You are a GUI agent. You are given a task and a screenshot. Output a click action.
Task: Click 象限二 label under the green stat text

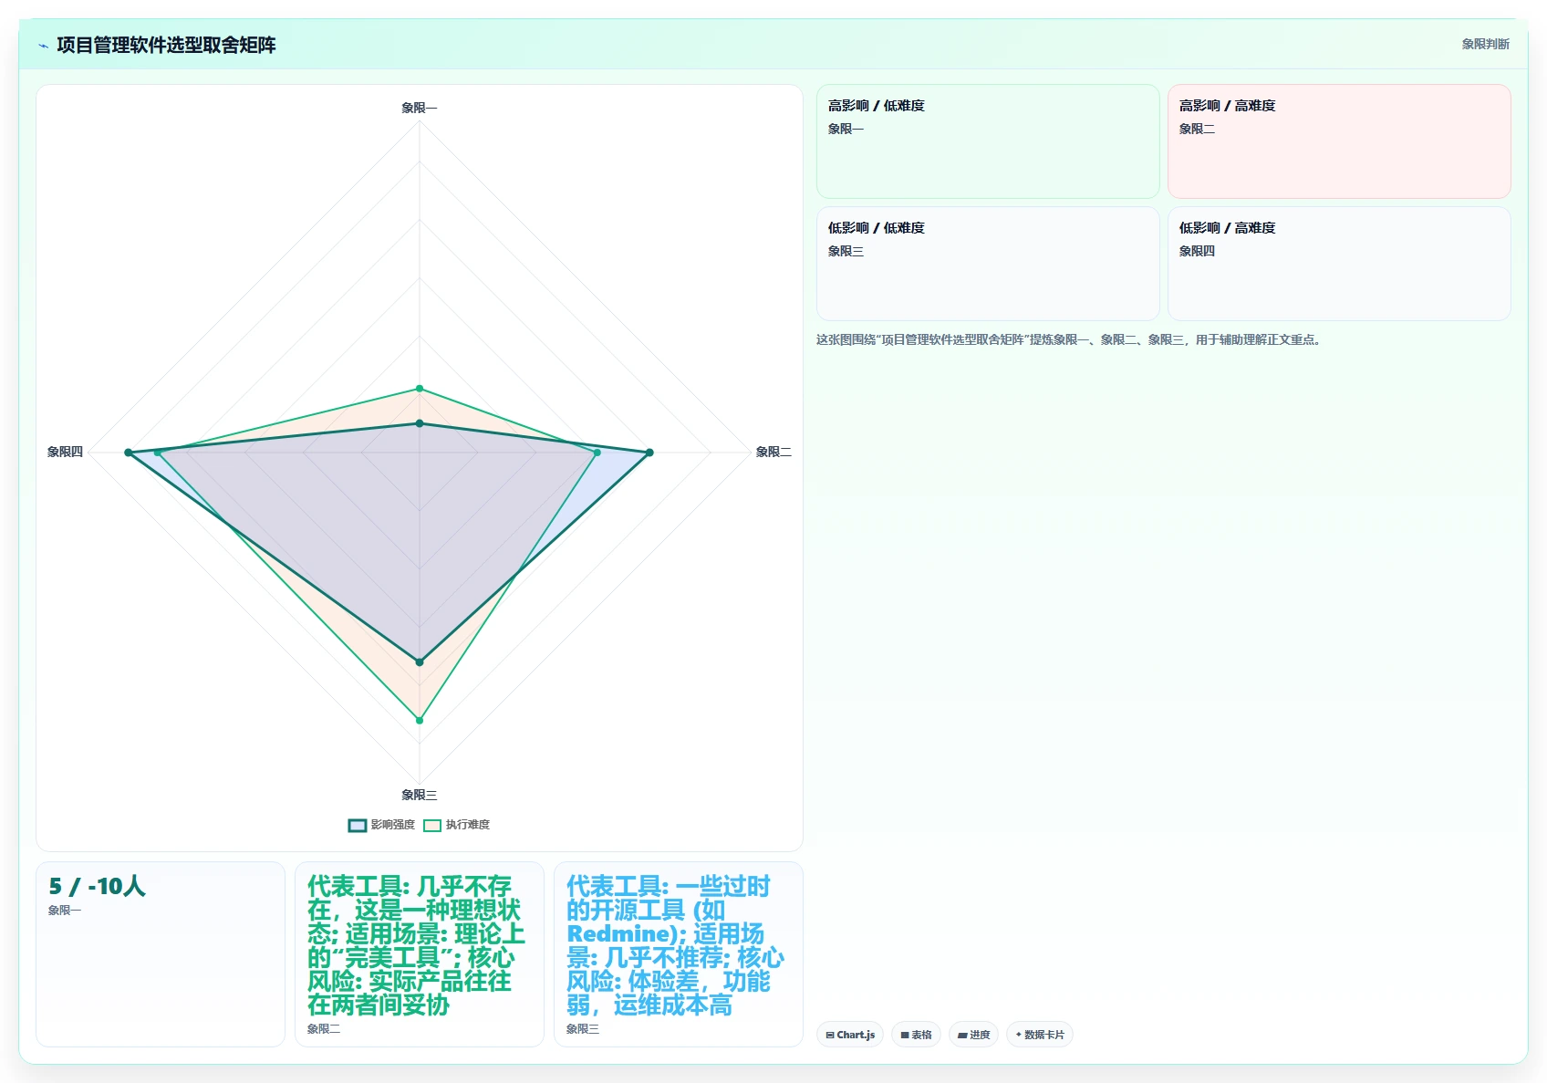coord(324,1029)
